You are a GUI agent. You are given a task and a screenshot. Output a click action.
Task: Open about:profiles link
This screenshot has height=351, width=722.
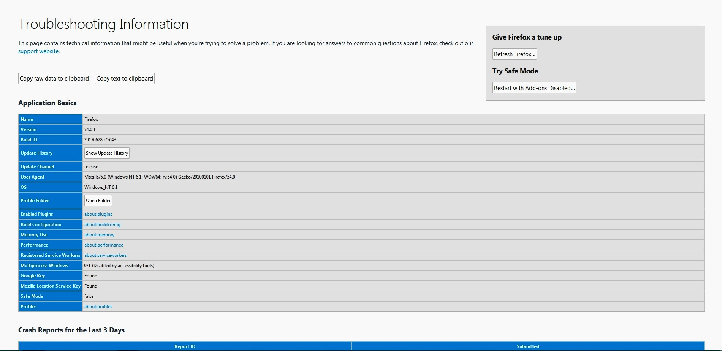pos(98,307)
